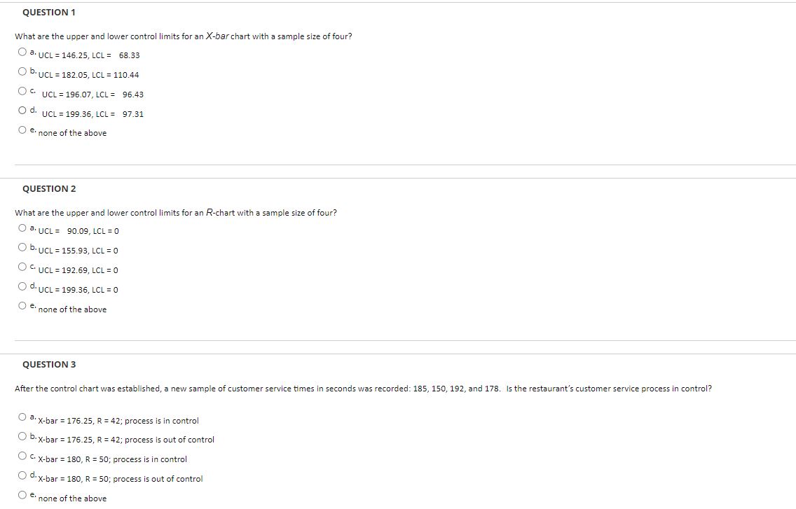Select 'none of the above' in Question 2
The image size is (796, 509).
coord(22,305)
